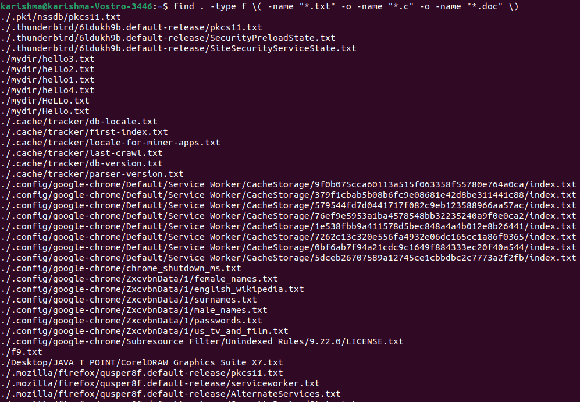The height and width of the screenshot is (402, 580).
Task: Click the ./mydir/HeLLo.txt entry
Action: point(45,101)
